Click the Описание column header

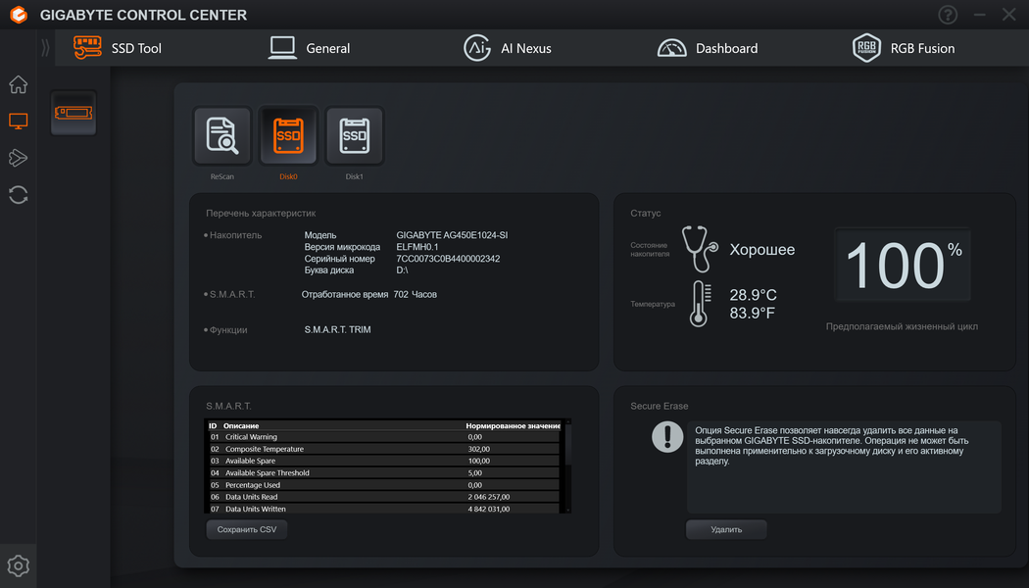coord(241,426)
